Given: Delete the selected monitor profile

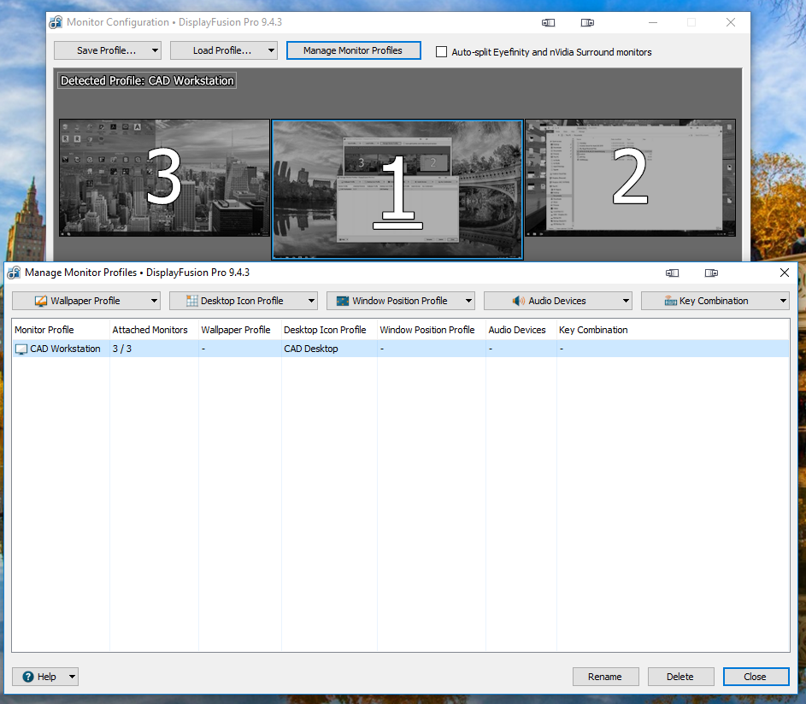Looking at the screenshot, I should tap(680, 677).
